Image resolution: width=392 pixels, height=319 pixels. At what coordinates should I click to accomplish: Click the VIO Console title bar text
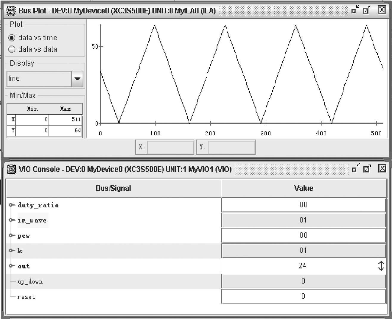tap(125, 169)
